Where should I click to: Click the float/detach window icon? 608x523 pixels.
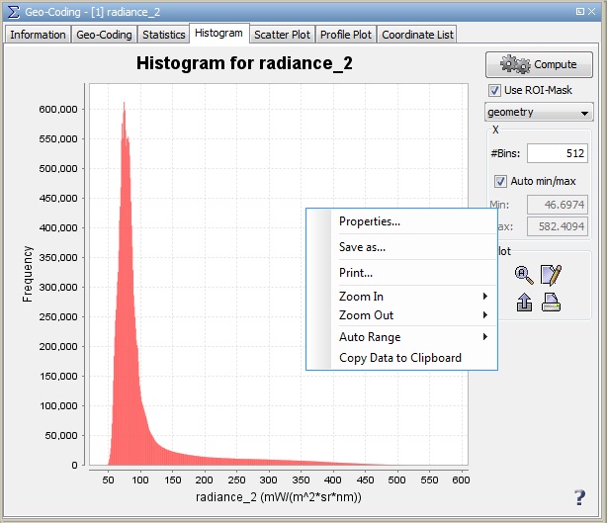coord(578,10)
